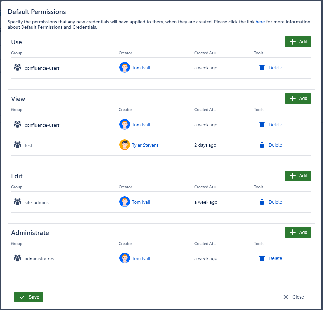Click trash icon for site-admins row

coord(262,202)
